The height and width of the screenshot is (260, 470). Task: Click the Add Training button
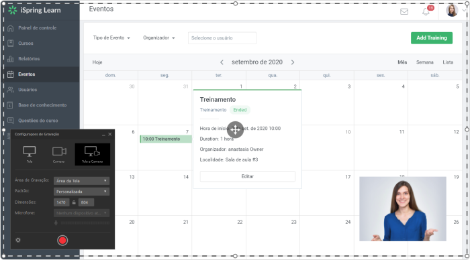tap(432, 38)
